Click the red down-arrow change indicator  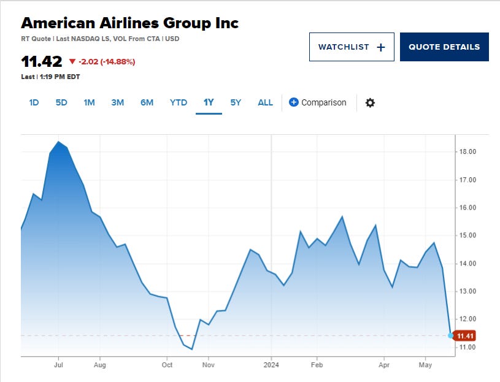tap(72, 61)
